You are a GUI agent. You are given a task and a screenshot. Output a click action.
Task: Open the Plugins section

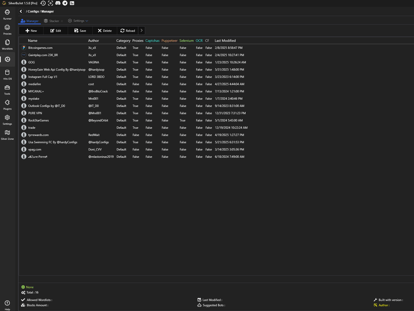point(7,105)
